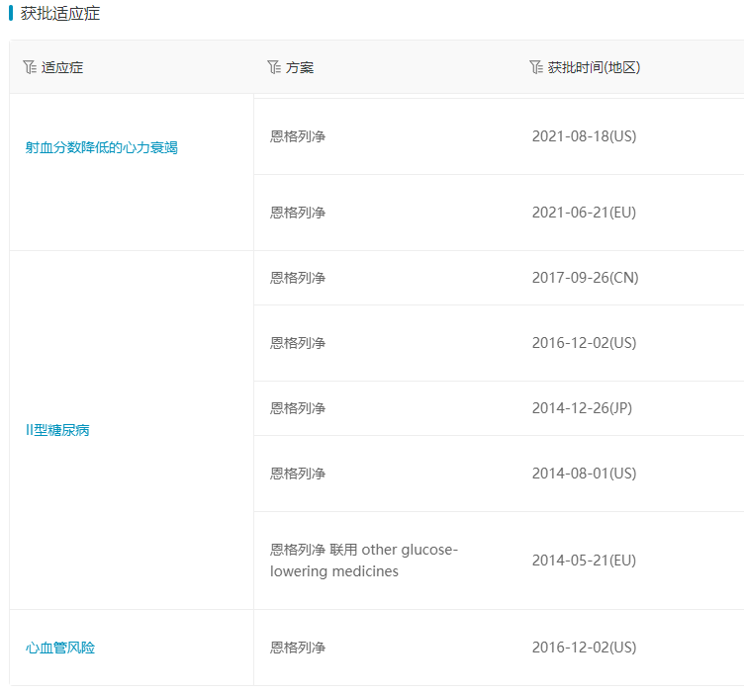The width and height of the screenshot is (744, 692).
Task: Select the 2021-06-21(EU) approval date cell
Action: (x=584, y=213)
